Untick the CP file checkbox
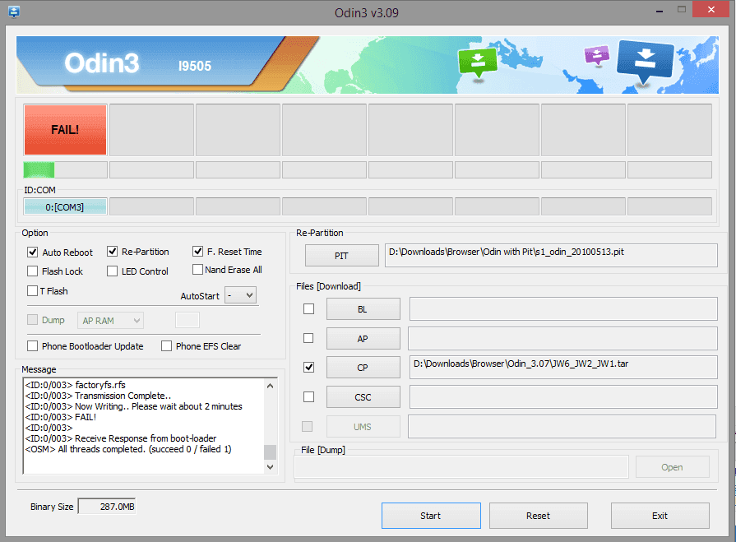The width and height of the screenshot is (736, 542). point(309,367)
